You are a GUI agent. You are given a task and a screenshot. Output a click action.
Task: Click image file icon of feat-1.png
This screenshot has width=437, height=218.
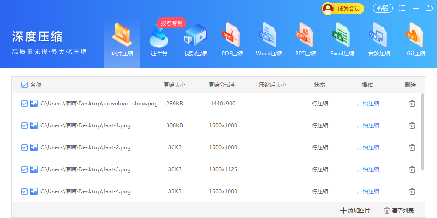coord(34,125)
